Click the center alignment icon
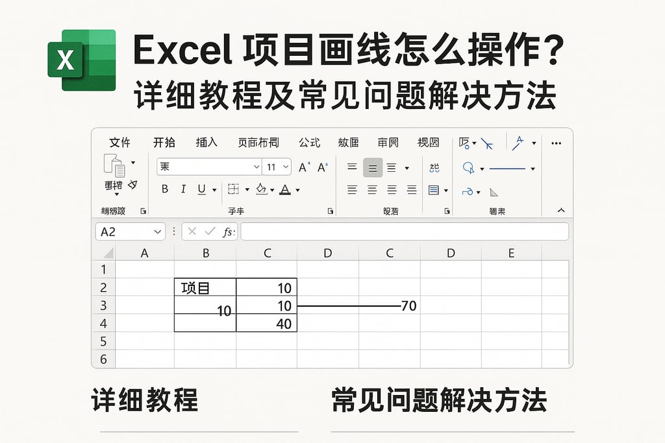Viewport: 665px width, 443px height. coord(372,189)
